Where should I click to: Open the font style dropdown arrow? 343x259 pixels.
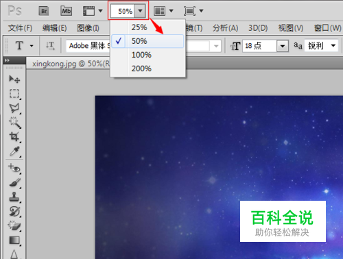(x=216, y=47)
